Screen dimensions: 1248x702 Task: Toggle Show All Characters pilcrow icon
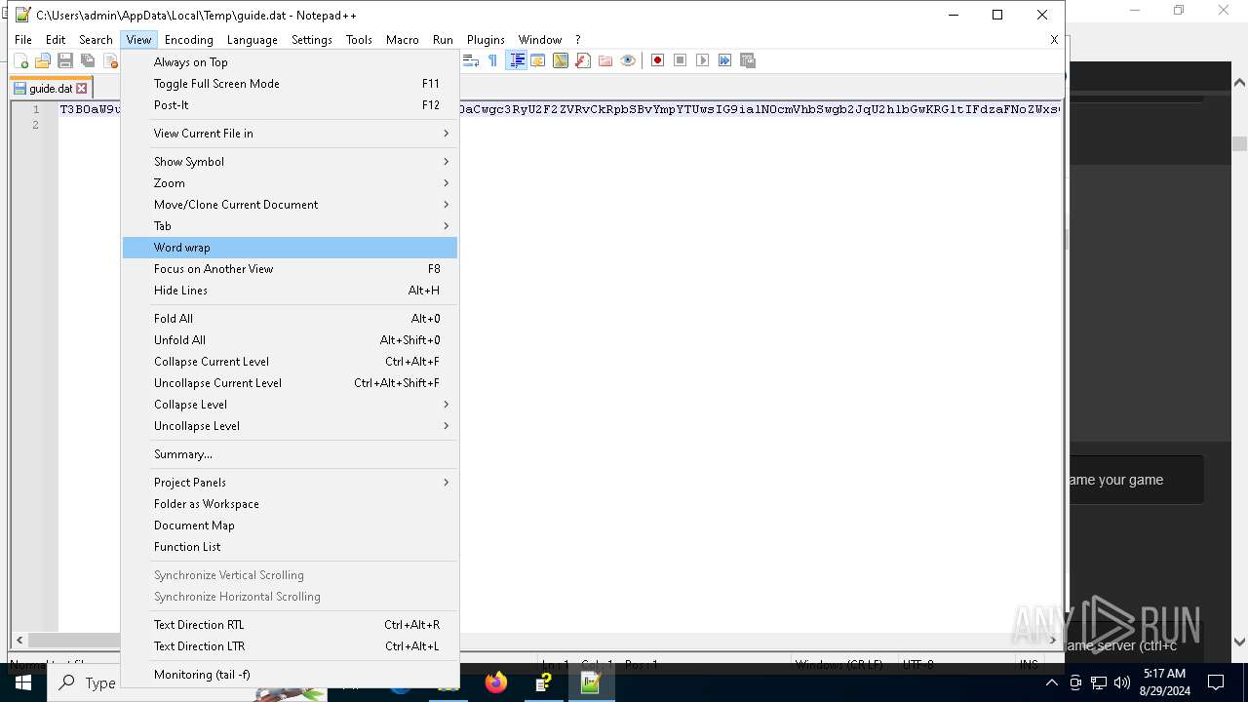[492, 60]
